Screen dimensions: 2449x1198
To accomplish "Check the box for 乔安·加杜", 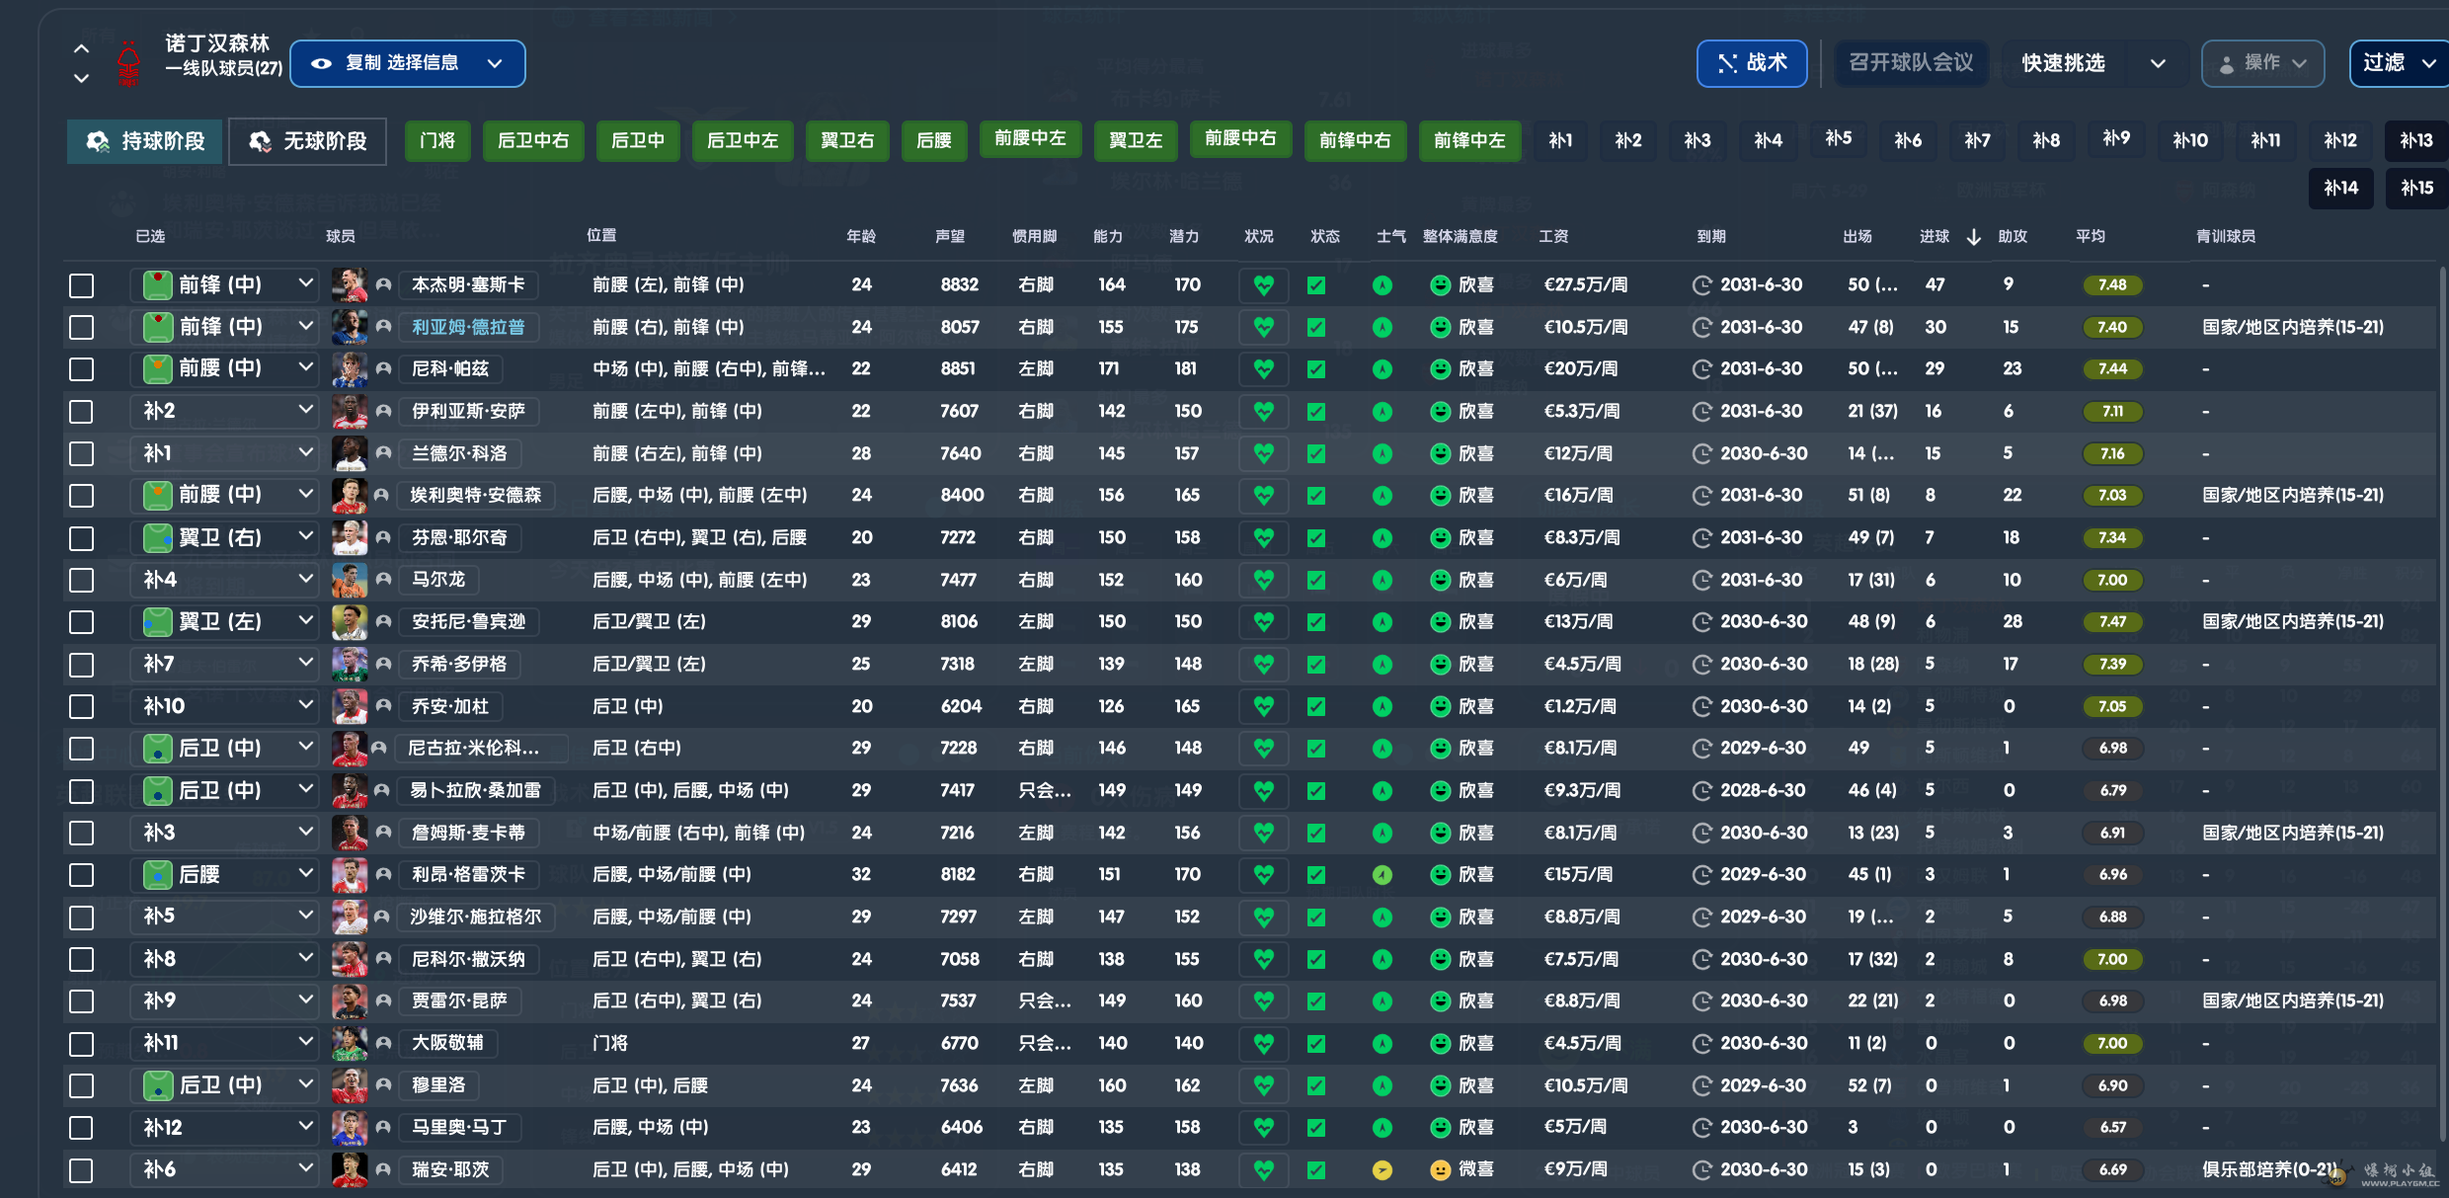I will click(82, 706).
